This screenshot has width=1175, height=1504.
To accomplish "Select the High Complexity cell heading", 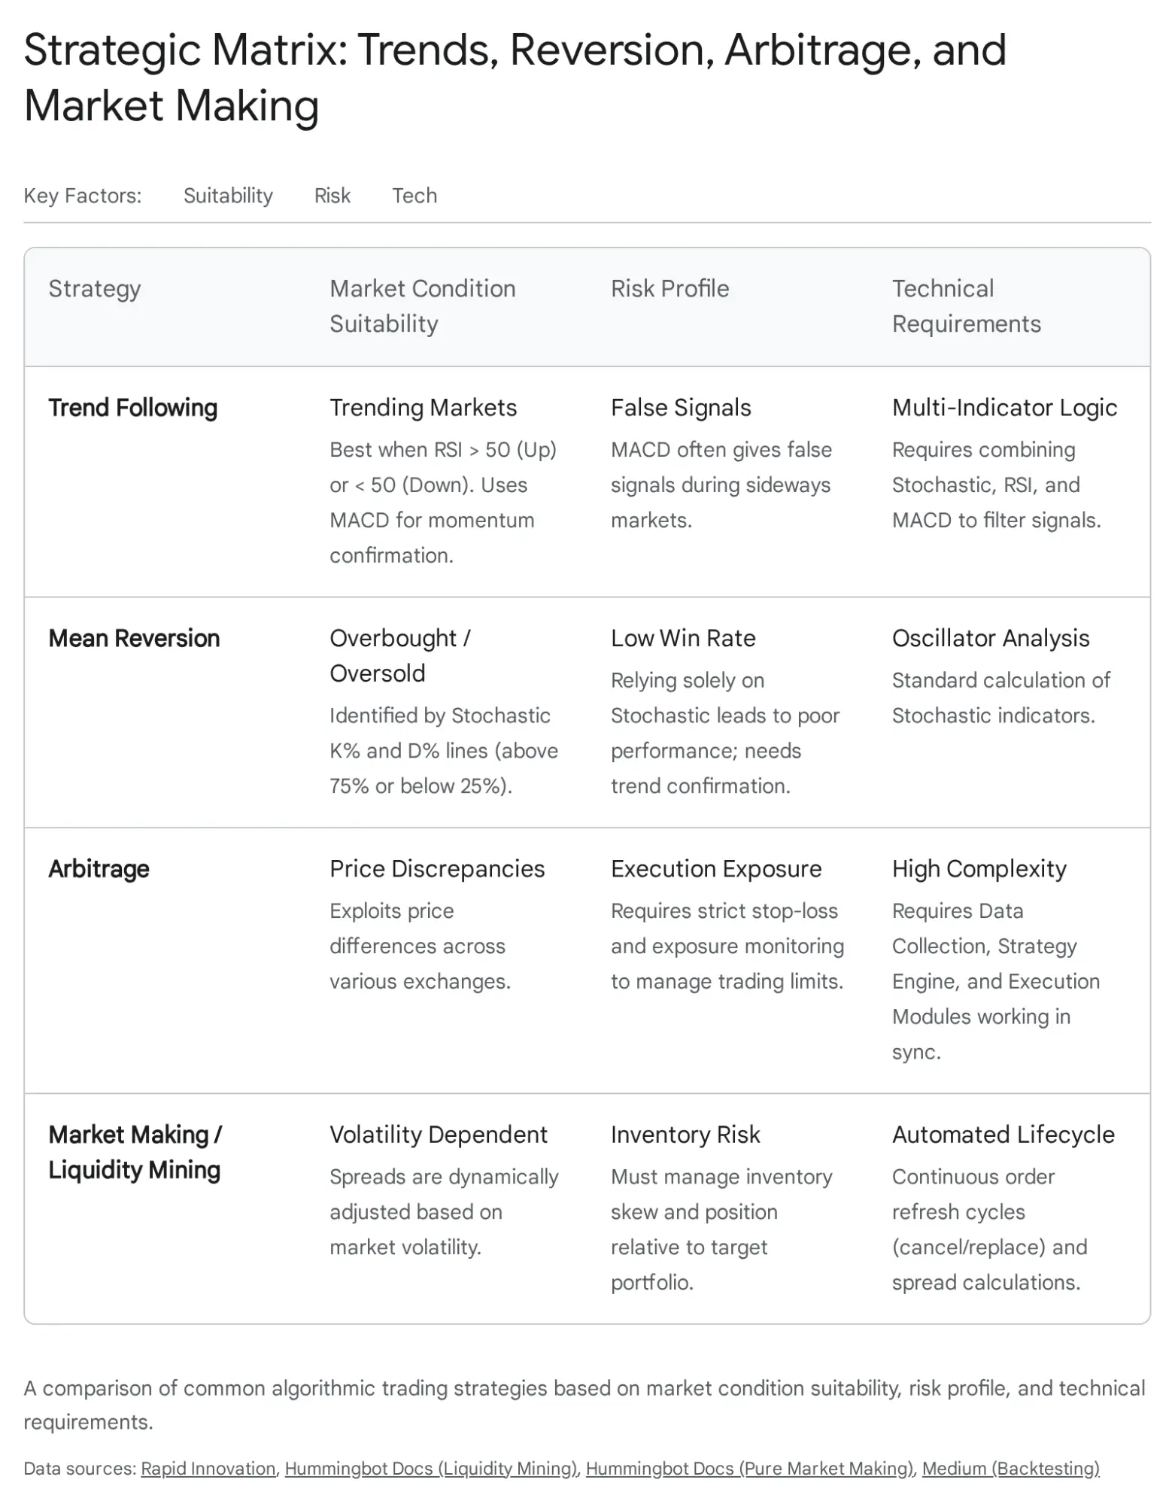I will (979, 869).
